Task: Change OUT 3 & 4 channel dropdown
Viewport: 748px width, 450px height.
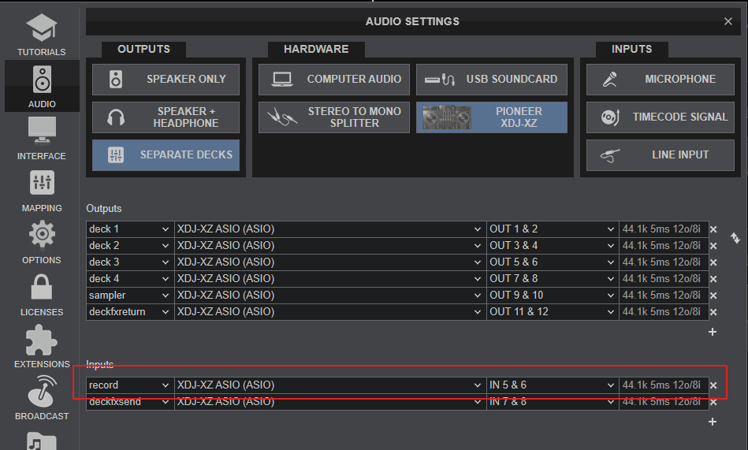Action: pos(553,246)
